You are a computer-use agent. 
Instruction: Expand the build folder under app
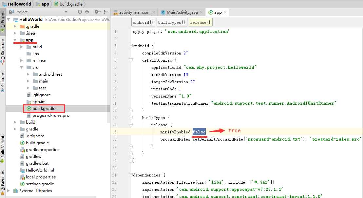point(22,47)
